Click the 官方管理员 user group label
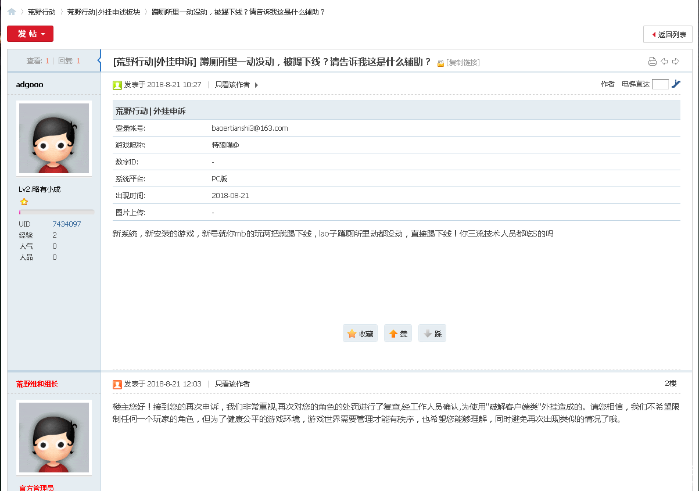 37,488
